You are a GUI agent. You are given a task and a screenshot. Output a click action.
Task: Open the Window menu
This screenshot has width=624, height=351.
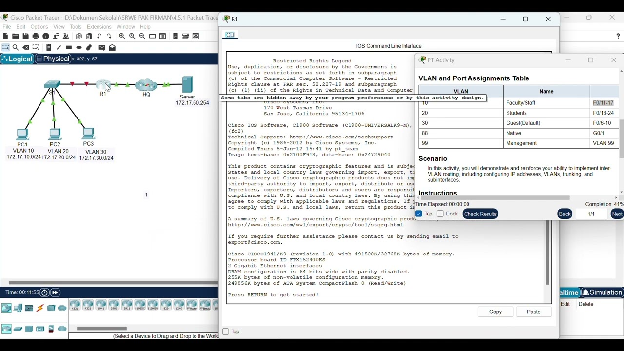pyautogui.click(x=126, y=27)
